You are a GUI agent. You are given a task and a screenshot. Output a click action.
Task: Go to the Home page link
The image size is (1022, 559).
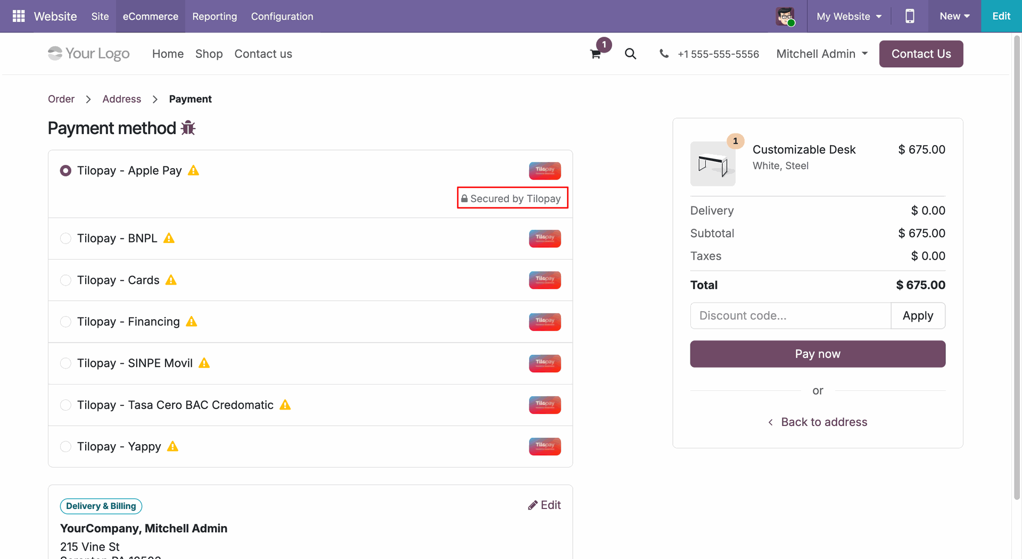[168, 54]
